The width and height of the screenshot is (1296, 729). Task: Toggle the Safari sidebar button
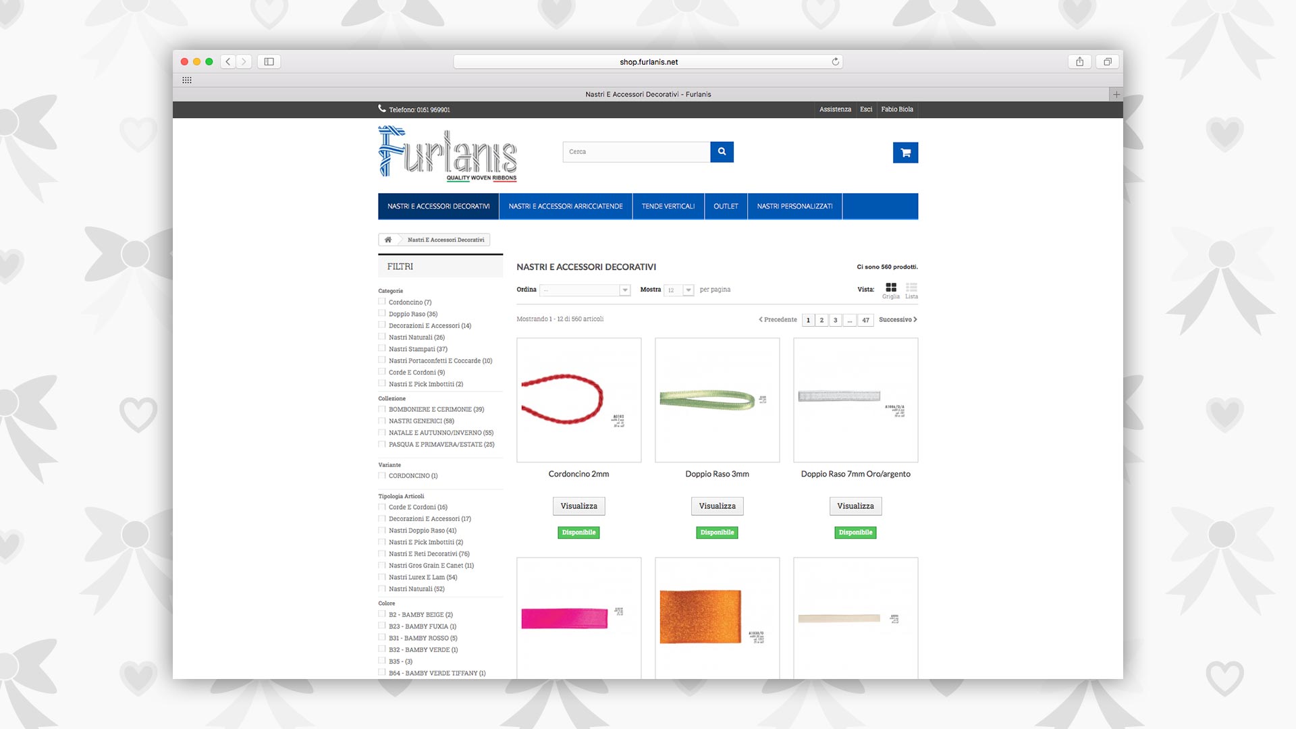tap(269, 61)
